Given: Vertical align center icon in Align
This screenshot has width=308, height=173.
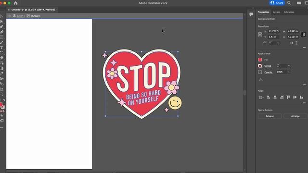Looking at the screenshot, I should click(295, 97).
